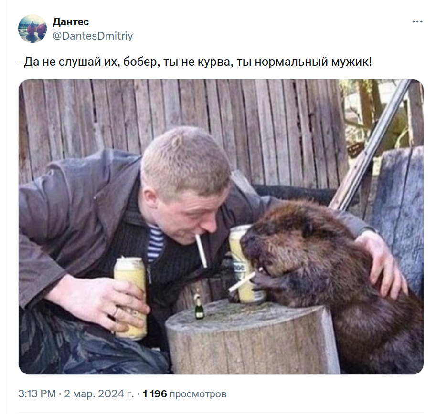Click the miniature green bottle on the stump
This screenshot has height=414, width=436.
199,307
